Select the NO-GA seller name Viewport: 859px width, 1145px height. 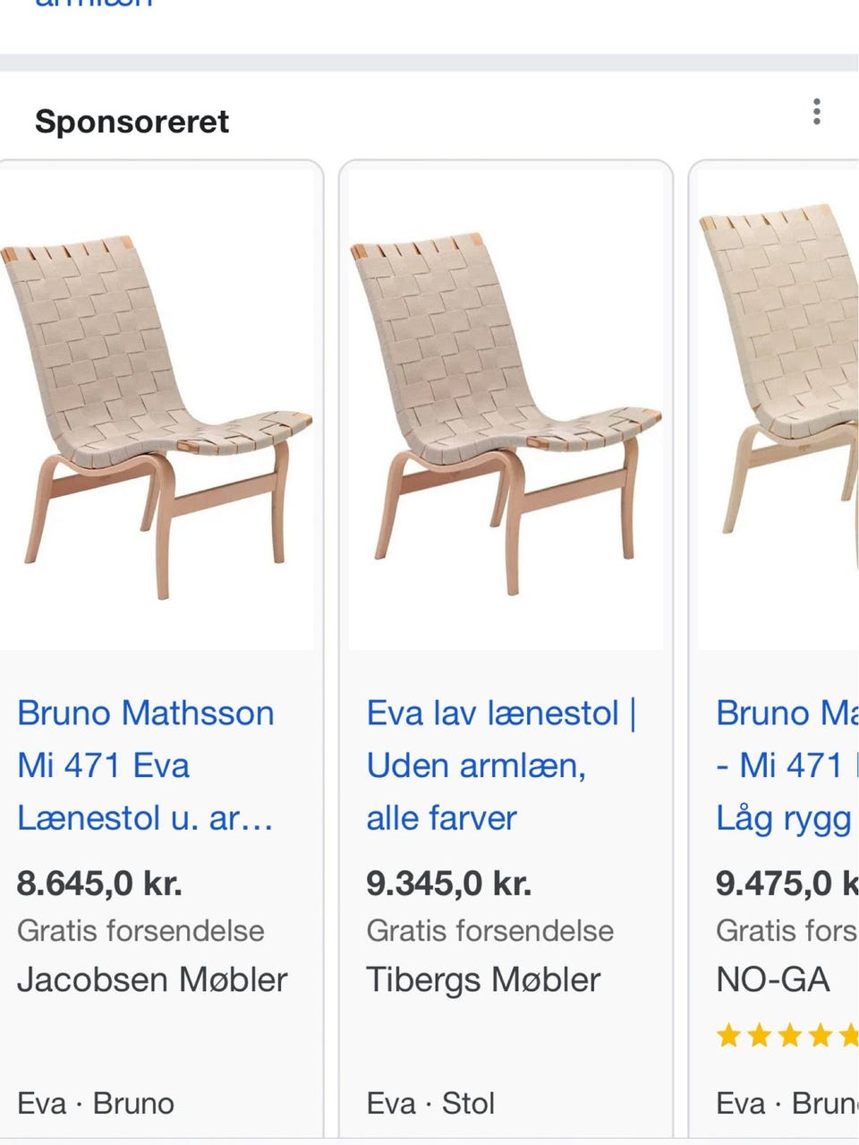[773, 979]
